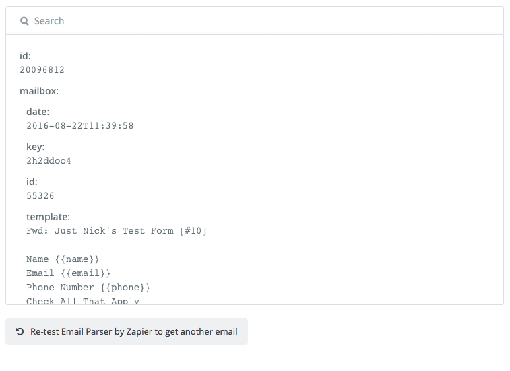Select the Fwd: Just Nick's Test Form line
This screenshot has width=510, height=371.
(117, 231)
